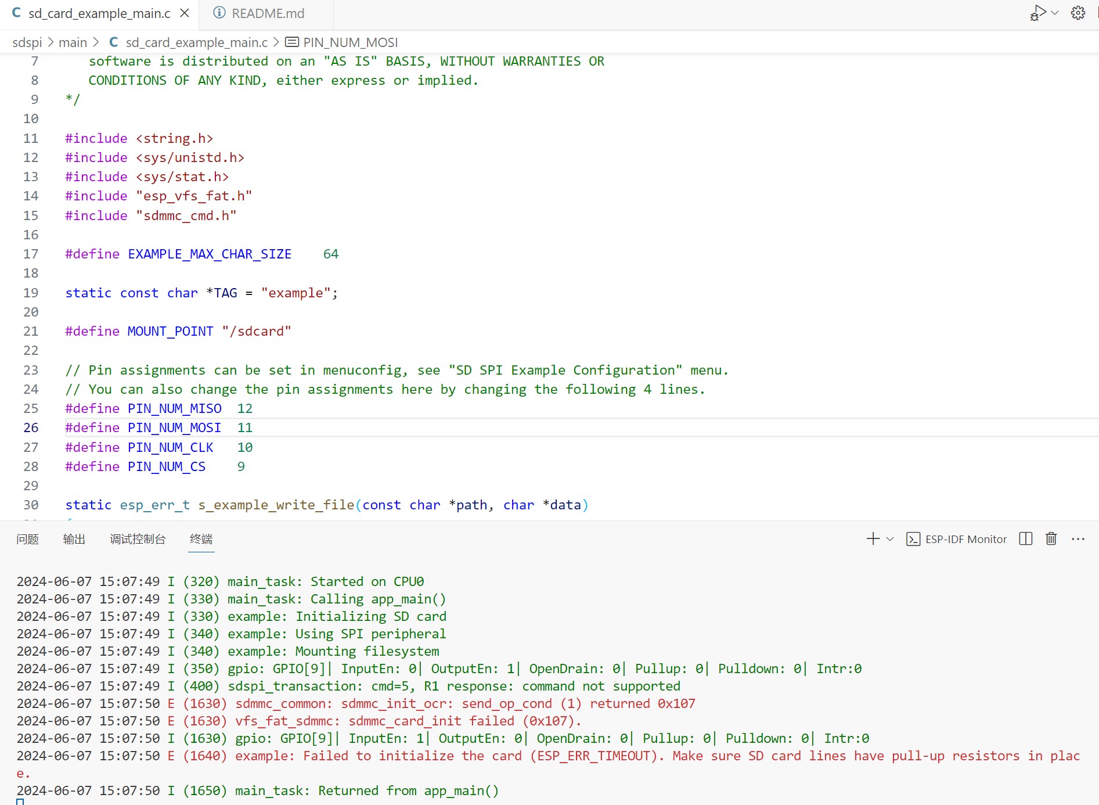Screen dimensions: 1099x805
Task: Select the sd_card_example_main.c editor tab
Action: pyautogui.click(x=99, y=13)
